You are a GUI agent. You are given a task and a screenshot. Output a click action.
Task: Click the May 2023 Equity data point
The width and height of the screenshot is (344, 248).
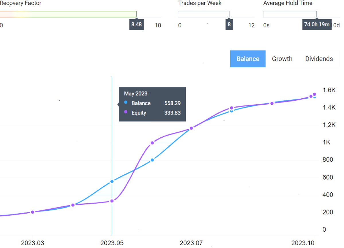point(112,201)
